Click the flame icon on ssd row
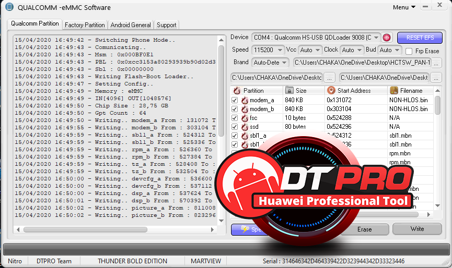The image size is (452, 268). (x=245, y=127)
